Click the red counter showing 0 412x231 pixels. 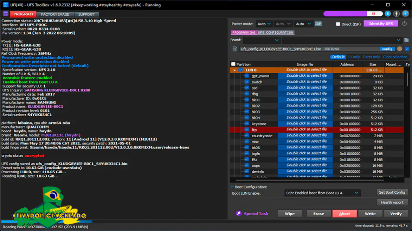[373, 14]
